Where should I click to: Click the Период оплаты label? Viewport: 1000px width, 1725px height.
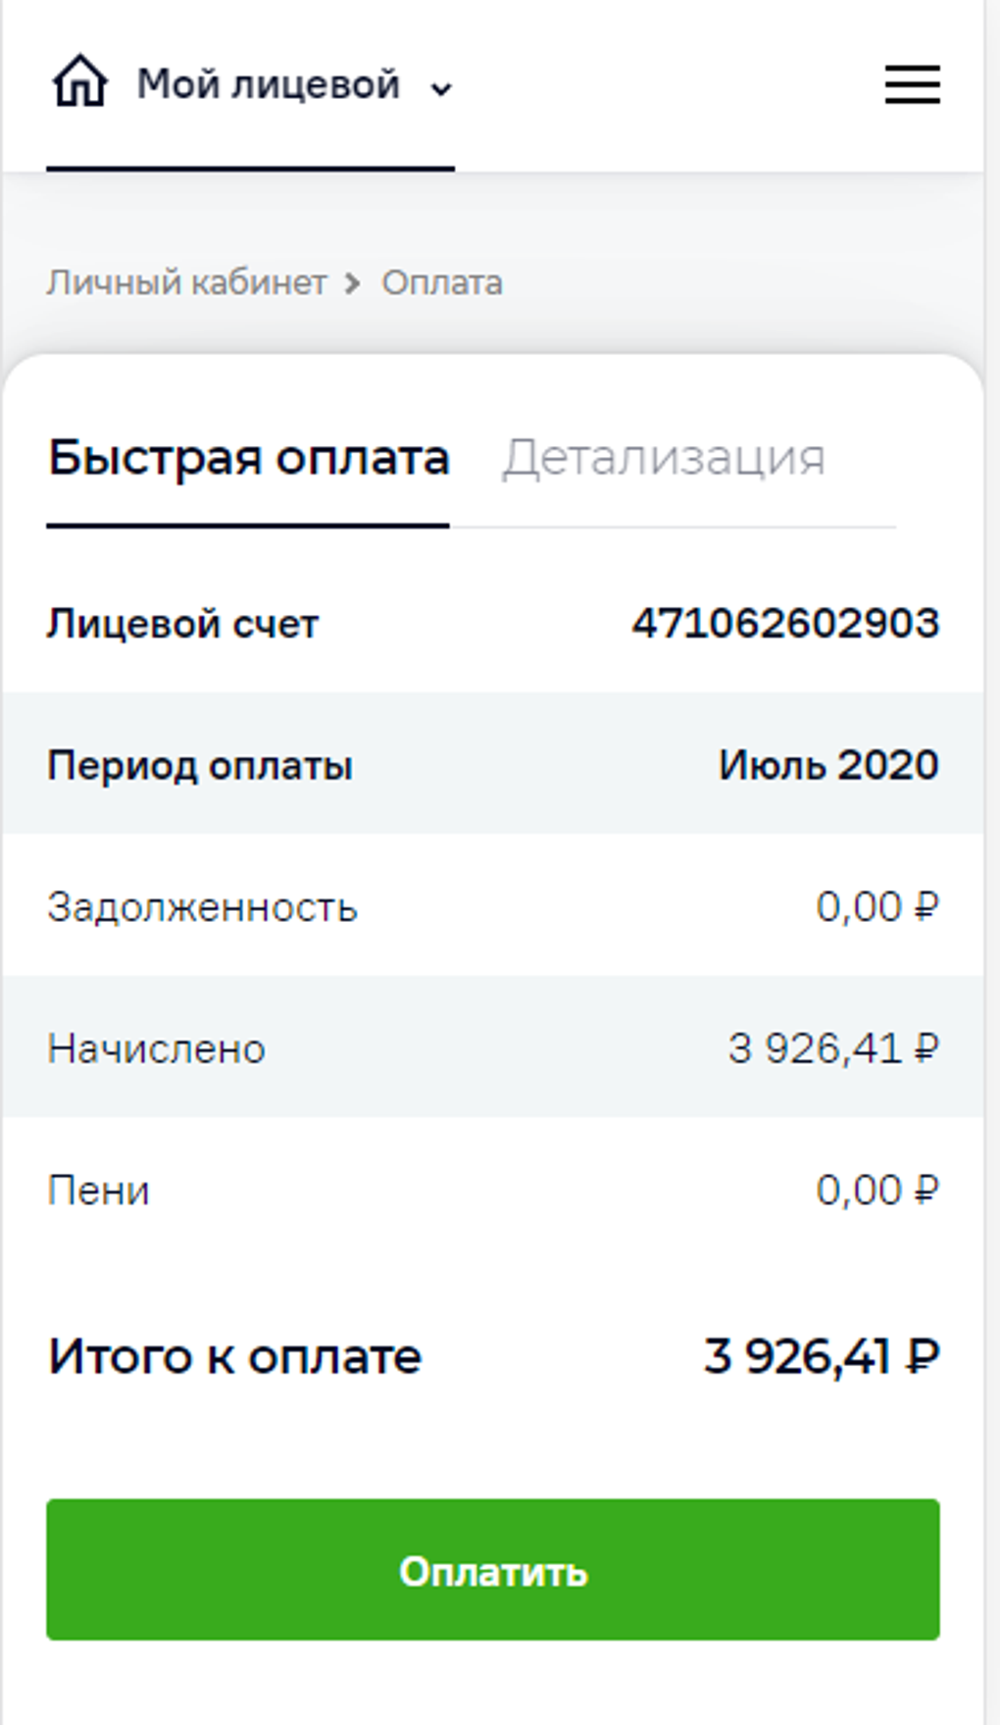[x=200, y=766]
